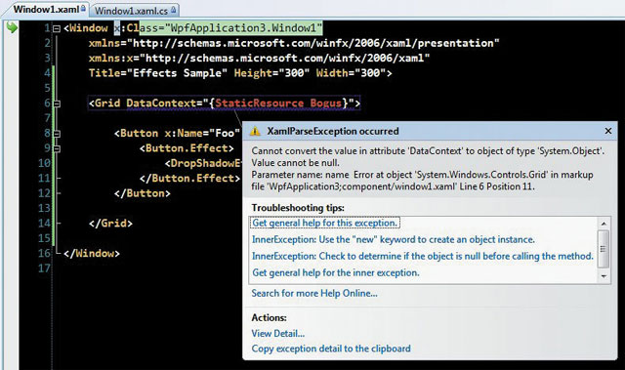The height and width of the screenshot is (370, 625).
Task: Click troubleshooting tips scroll up arrow
Action: [x=604, y=224]
